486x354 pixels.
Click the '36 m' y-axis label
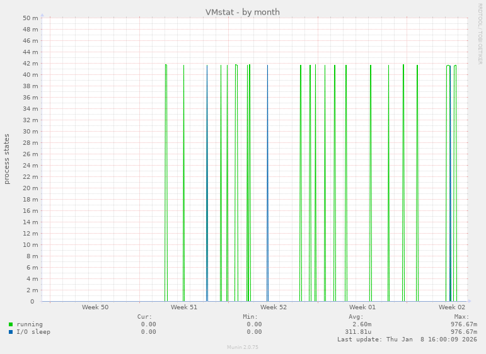click(x=30, y=97)
